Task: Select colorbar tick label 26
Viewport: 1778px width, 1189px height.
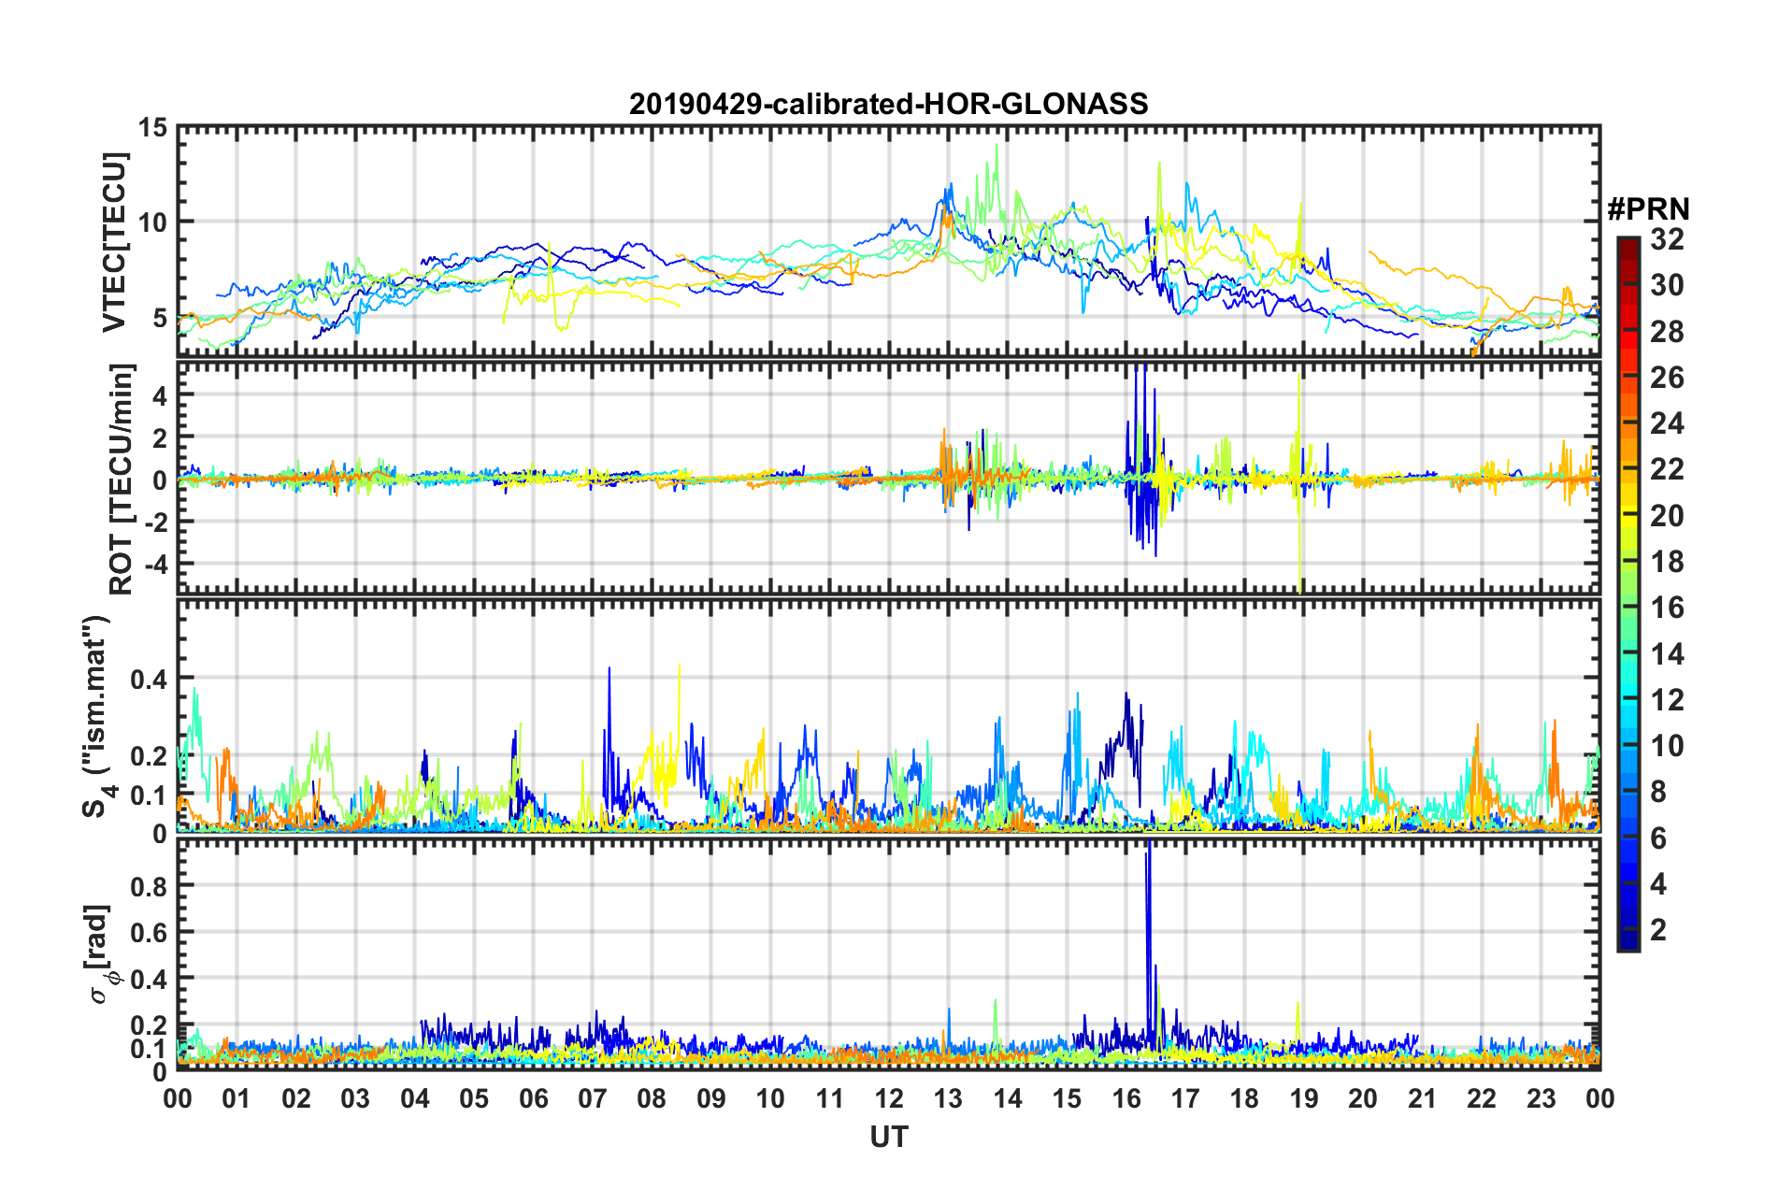Action: (x=1667, y=378)
